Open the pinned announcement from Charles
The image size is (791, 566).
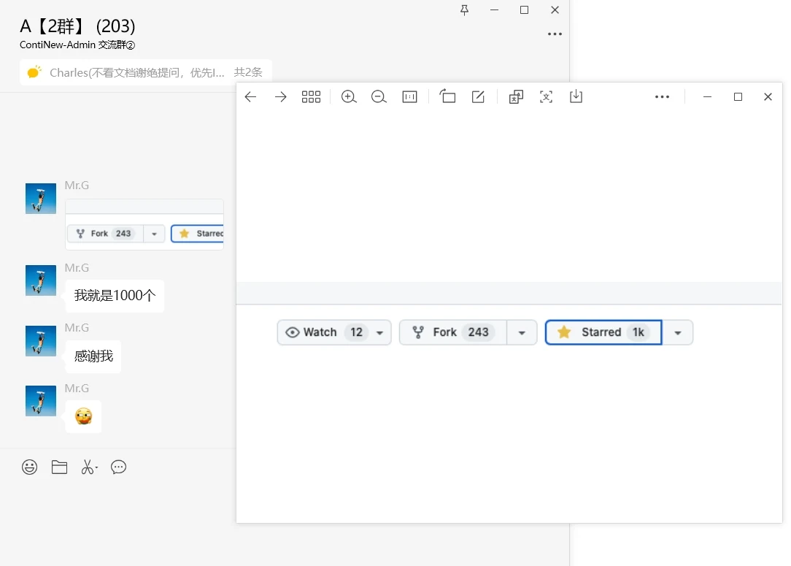146,72
